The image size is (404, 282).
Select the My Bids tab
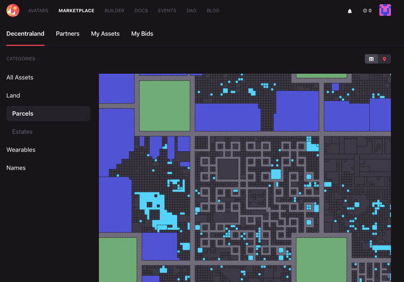click(x=142, y=34)
